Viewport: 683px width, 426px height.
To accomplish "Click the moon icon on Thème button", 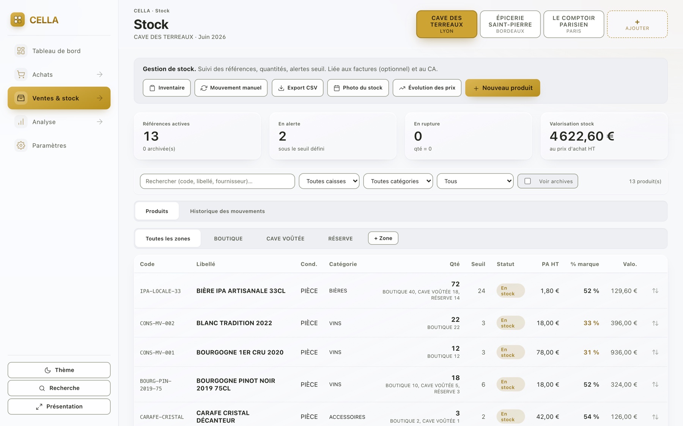I will 47,370.
